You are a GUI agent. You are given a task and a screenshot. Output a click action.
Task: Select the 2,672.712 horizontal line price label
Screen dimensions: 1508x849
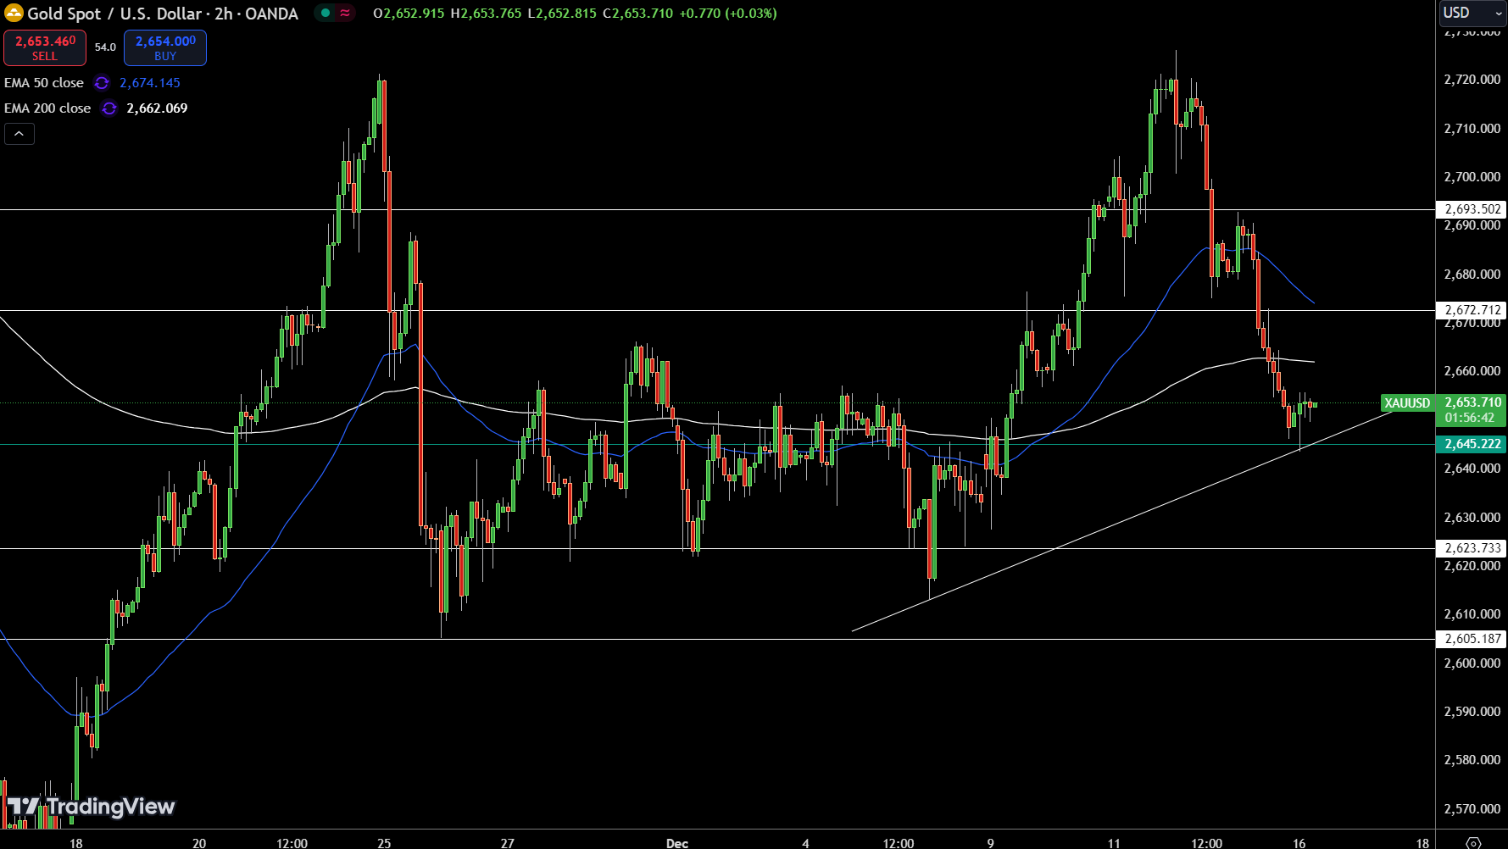point(1472,310)
